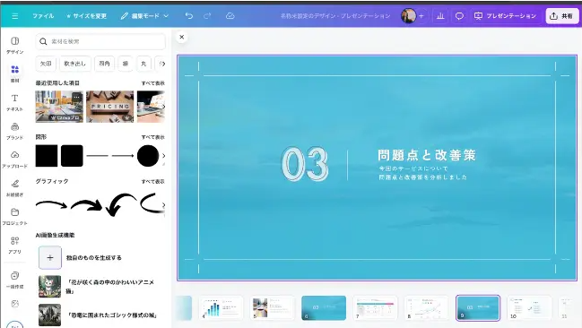Select the 03 number on slide
The width and height of the screenshot is (582, 328).
click(305, 164)
